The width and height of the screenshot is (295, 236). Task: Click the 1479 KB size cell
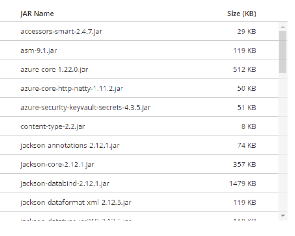point(243,183)
